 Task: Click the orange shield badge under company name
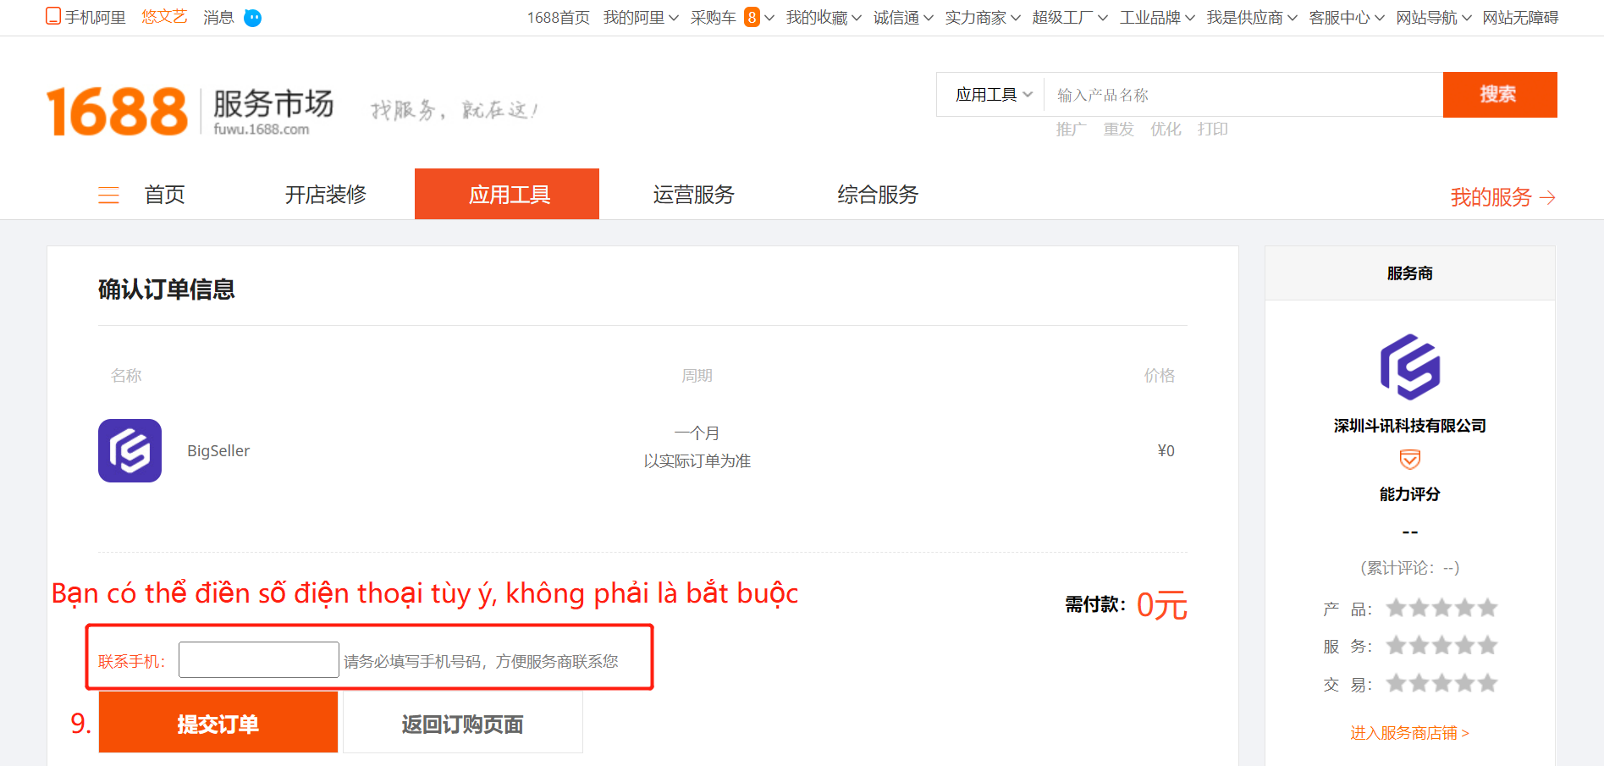[x=1409, y=460]
